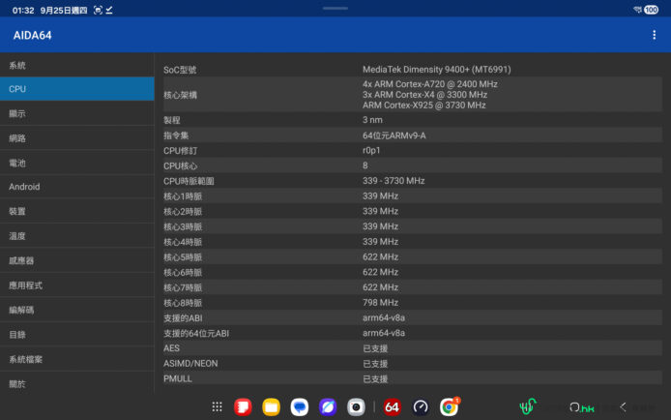Viewport: 671px width, 420px height.
Task: Open the 關於 section
Action: click(77, 383)
